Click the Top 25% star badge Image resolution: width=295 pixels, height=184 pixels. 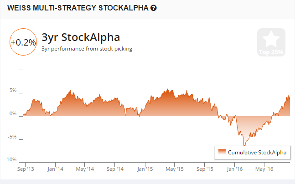[x=270, y=42]
